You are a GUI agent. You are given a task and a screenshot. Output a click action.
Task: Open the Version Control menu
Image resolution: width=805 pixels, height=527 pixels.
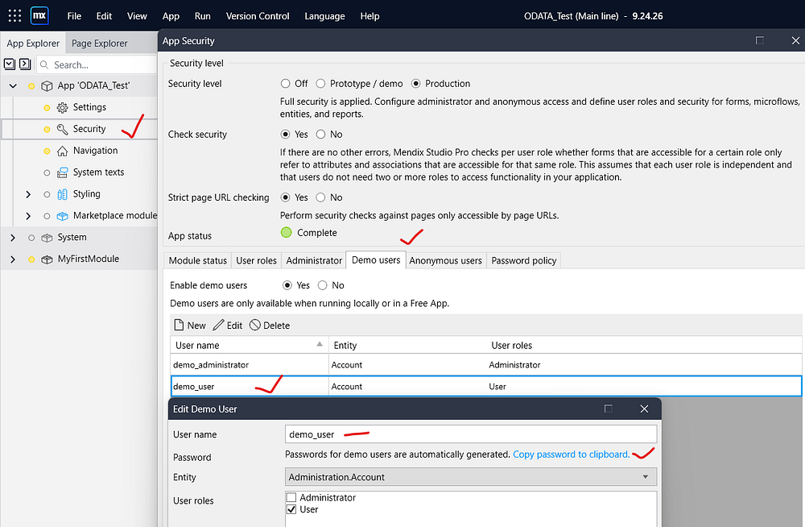(x=256, y=16)
